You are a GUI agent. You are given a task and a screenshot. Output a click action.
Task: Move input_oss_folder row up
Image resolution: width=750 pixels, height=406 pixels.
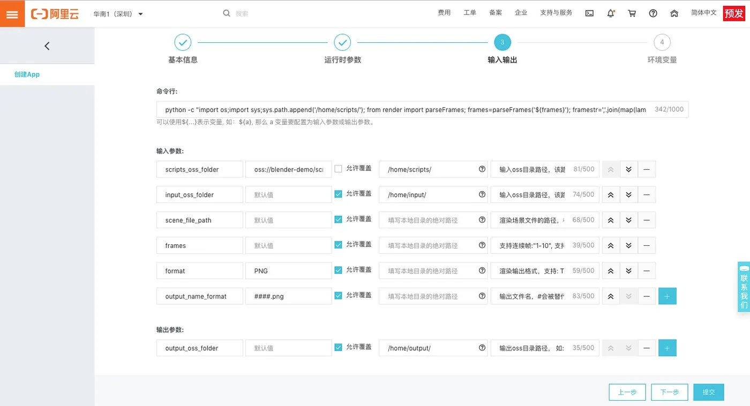click(x=611, y=194)
